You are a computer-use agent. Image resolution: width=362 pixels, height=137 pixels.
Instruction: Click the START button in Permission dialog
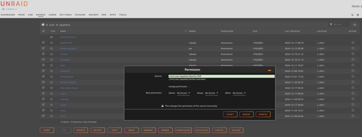coord(230,114)
